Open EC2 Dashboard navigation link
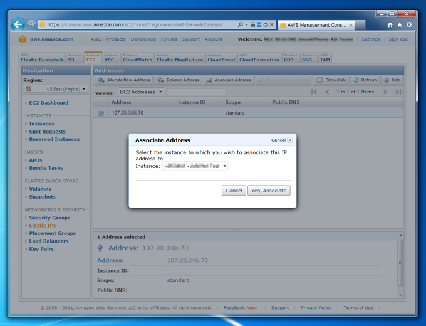The width and height of the screenshot is (426, 326). (x=49, y=103)
